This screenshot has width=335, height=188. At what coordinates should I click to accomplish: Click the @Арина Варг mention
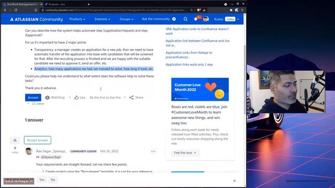pyautogui.click(x=51, y=157)
